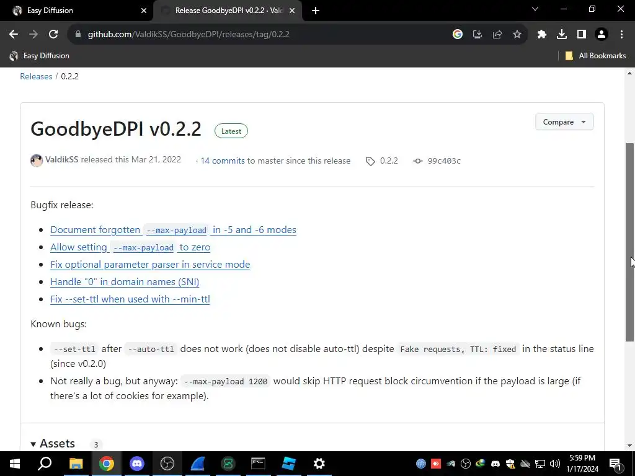
Task: Open Windows Security tray icon
Action: (510, 464)
